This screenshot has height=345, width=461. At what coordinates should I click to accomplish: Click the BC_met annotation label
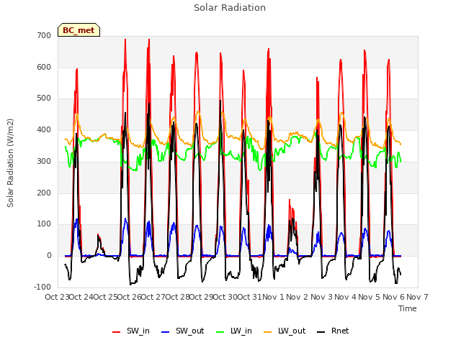click(79, 30)
